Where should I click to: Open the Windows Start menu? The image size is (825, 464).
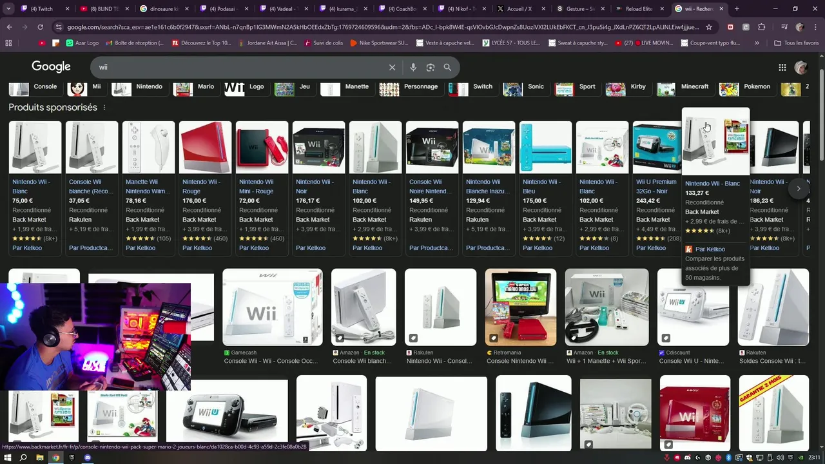coord(7,458)
